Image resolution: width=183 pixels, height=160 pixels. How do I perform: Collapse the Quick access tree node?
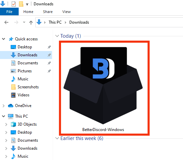point(4,39)
